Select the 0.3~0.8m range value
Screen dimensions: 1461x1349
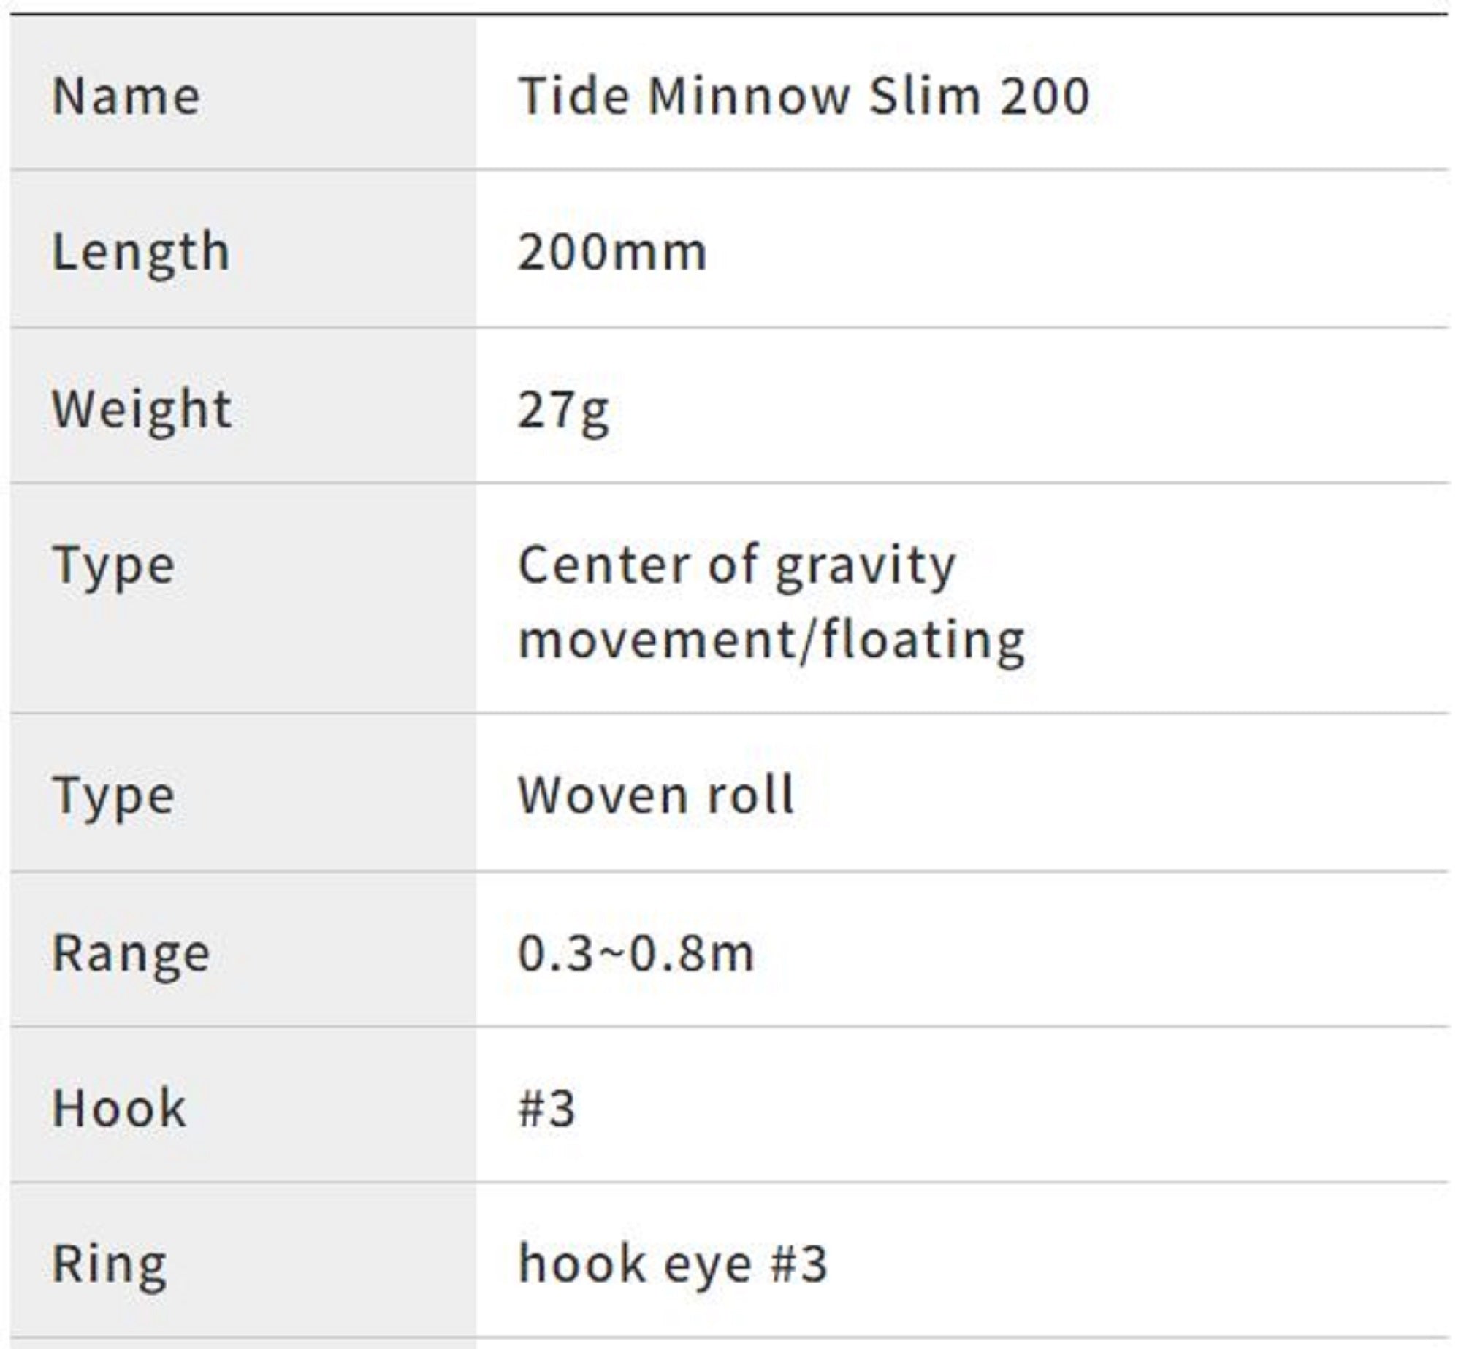point(636,954)
